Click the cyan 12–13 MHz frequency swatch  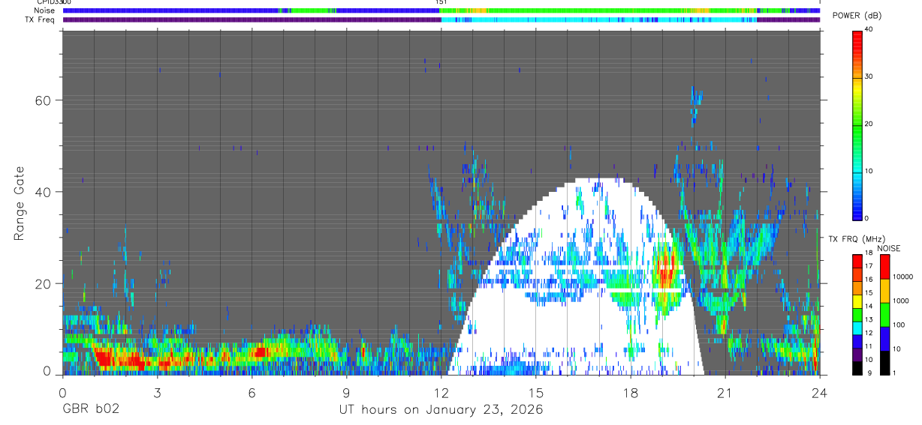(x=857, y=328)
